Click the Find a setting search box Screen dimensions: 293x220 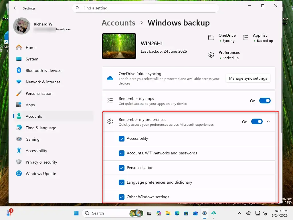point(145,8)
